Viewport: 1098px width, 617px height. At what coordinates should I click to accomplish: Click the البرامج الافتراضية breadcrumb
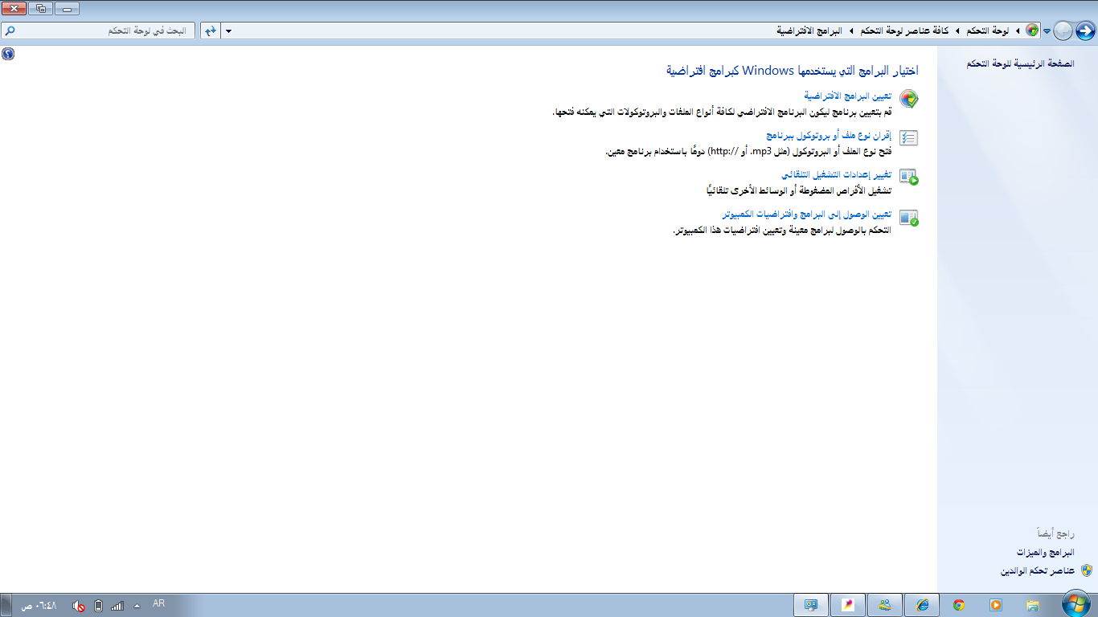(x=809, y=31)
